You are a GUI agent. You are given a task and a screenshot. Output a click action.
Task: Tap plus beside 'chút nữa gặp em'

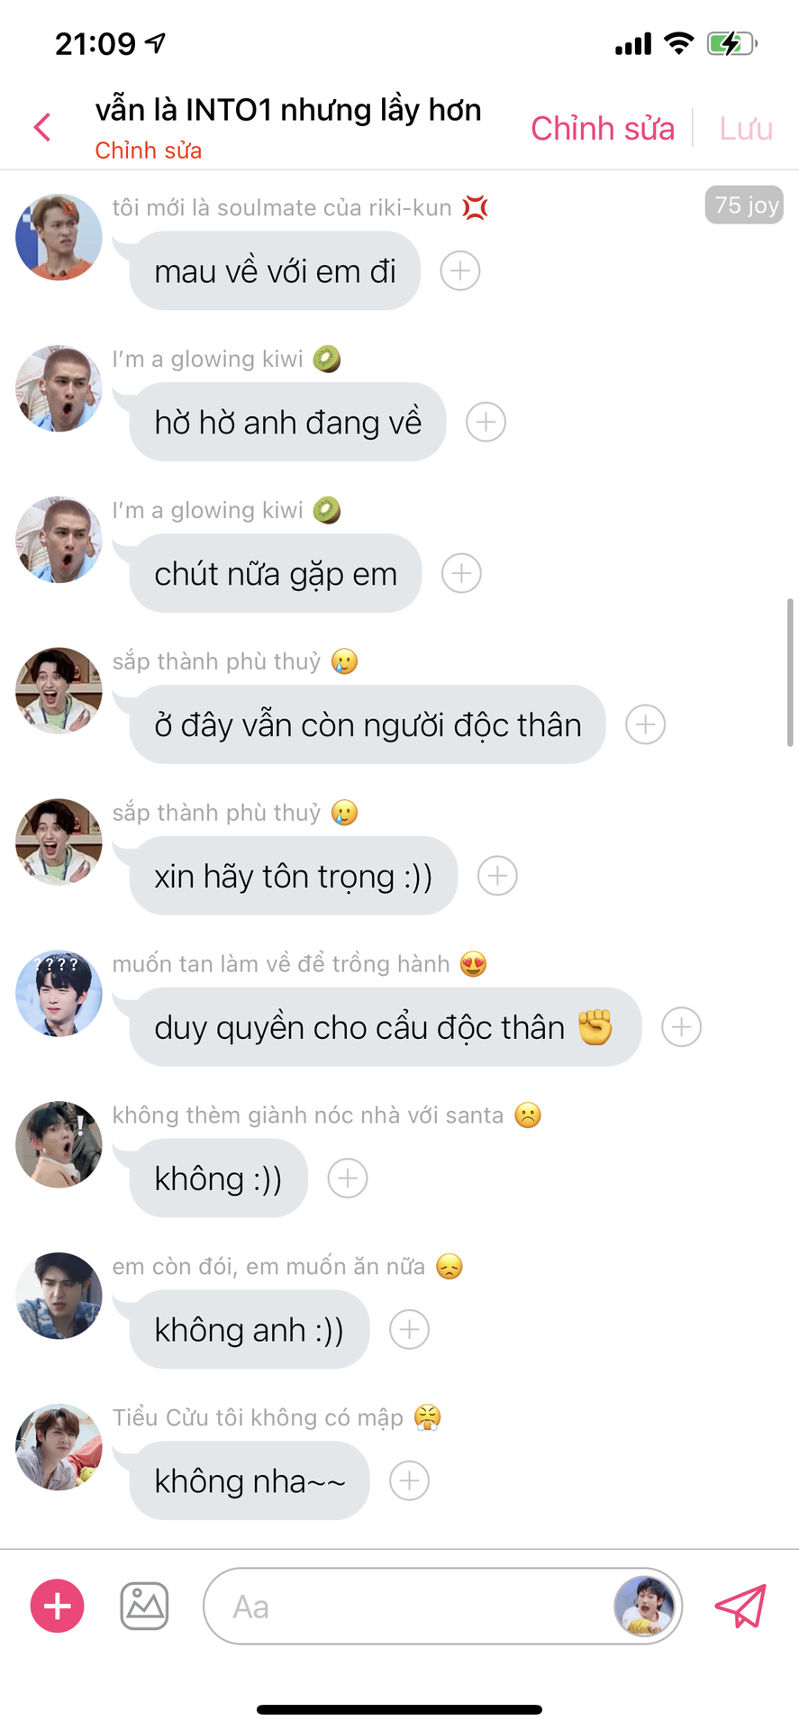coord(461,573)
